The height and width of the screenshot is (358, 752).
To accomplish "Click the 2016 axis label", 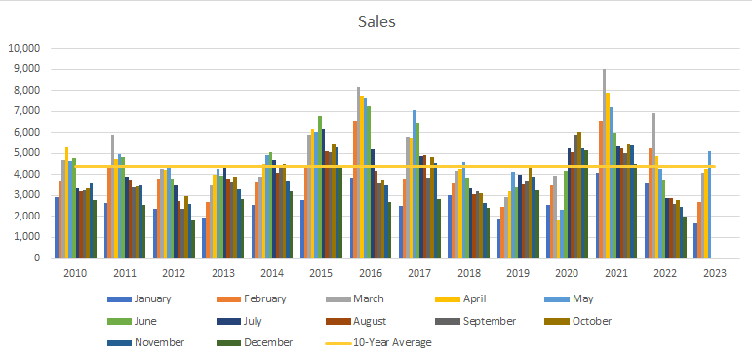I will click(371, 273).
